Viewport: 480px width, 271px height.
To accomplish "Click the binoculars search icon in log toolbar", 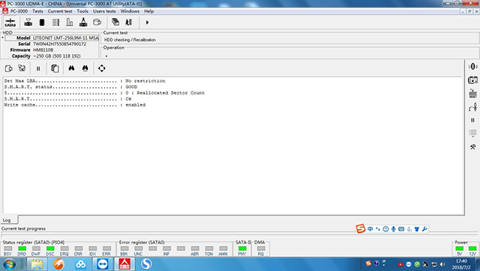I will click(x=72, y=68).
